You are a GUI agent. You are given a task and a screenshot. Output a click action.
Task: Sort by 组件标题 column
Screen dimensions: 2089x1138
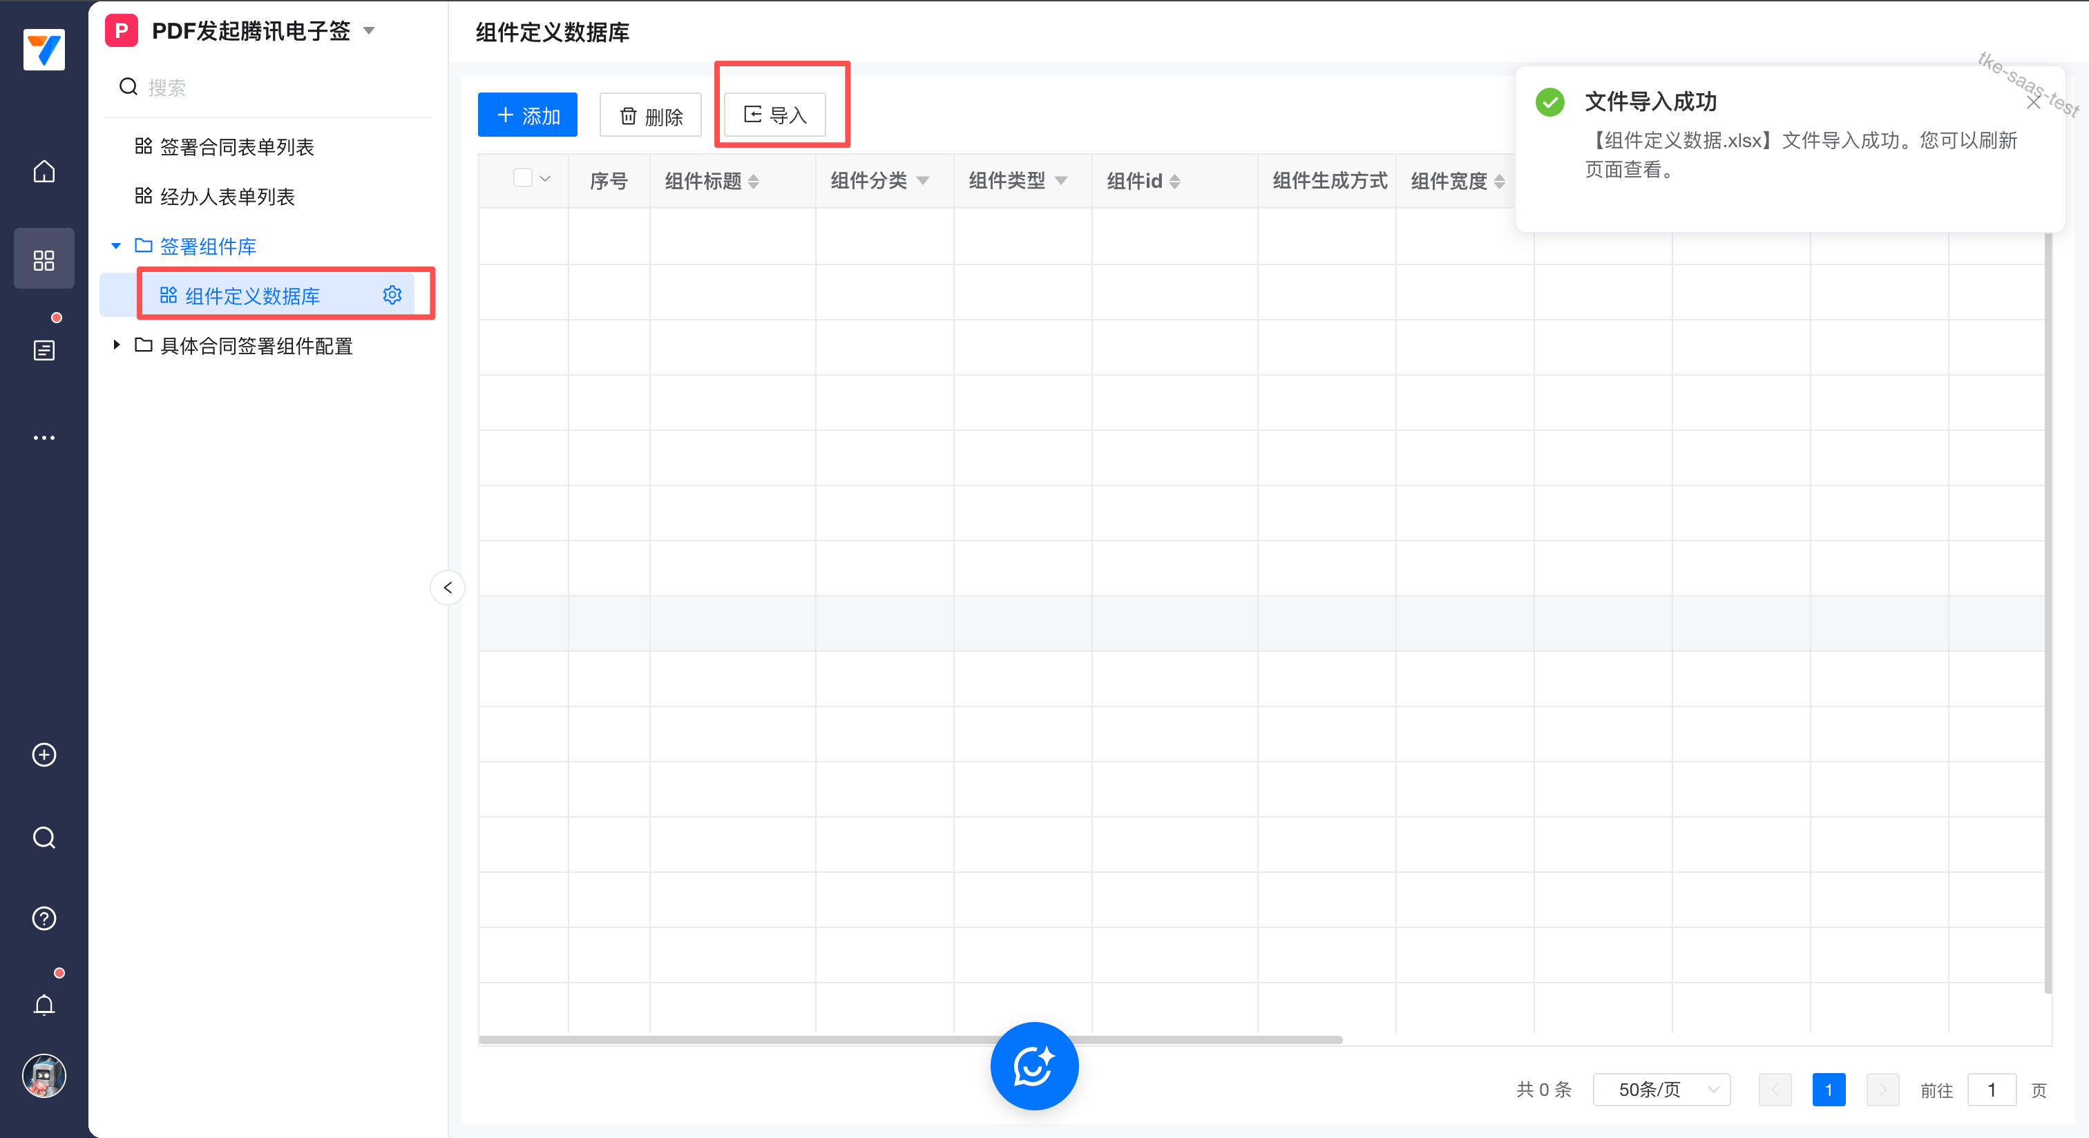(x=754, y=182)
